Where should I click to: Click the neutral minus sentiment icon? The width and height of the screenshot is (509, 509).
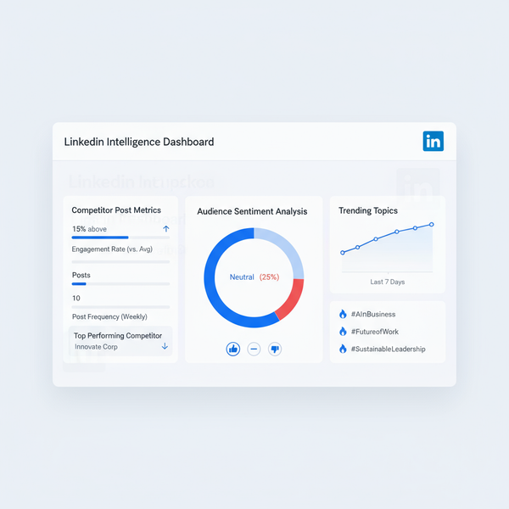[x=254, y=349]
